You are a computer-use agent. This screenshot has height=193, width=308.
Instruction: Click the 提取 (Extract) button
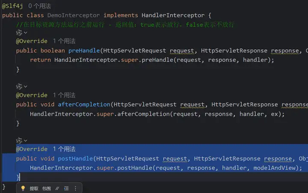(34, 188)
